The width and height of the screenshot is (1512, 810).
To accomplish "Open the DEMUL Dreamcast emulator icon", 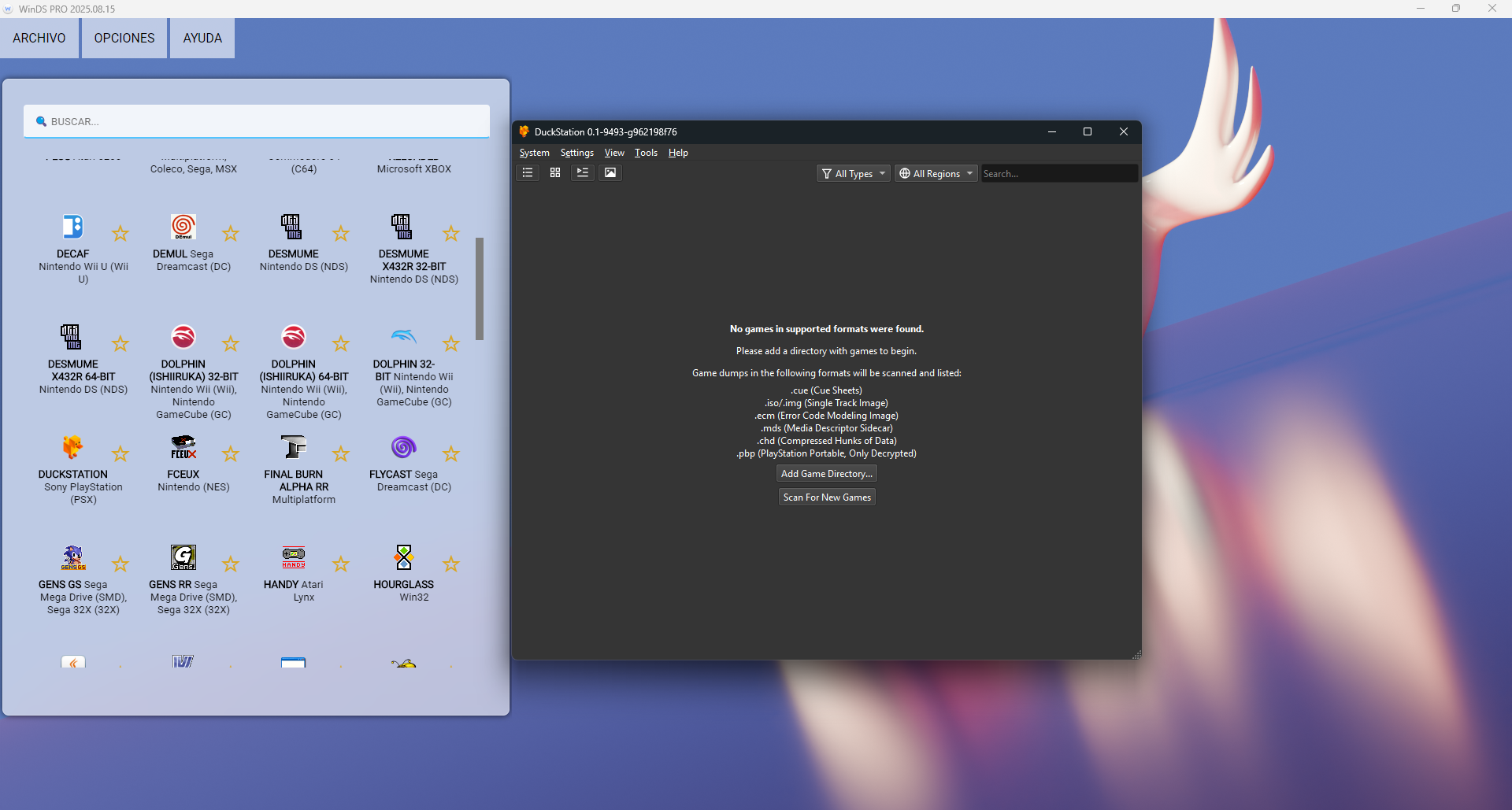I will [x=183, y=227].
